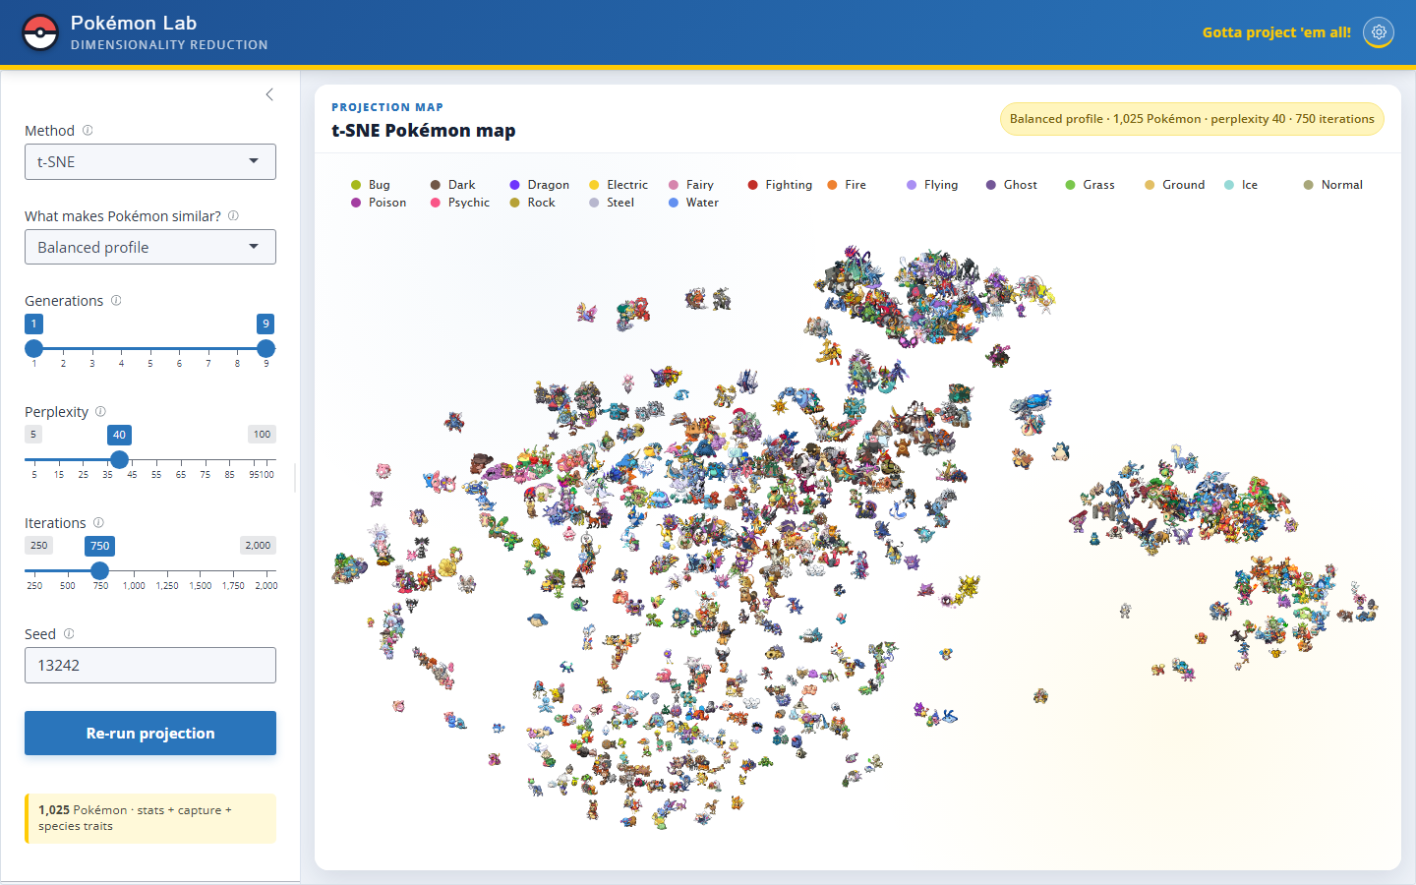The width and height of the screenshot is (1416, 885).
Task: Click the 5 minimum label above Perplexity slider
Action: tap(33, 435)
